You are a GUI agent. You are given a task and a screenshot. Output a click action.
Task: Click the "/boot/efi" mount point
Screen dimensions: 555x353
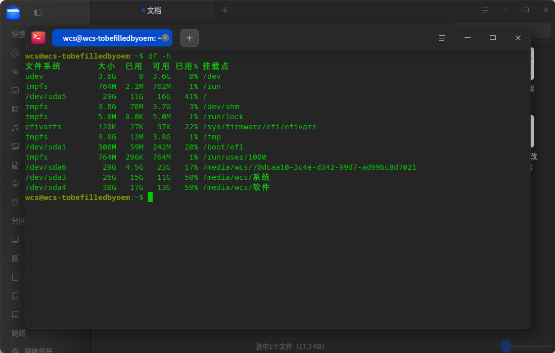pyautogui.click(x=223, y=147)
